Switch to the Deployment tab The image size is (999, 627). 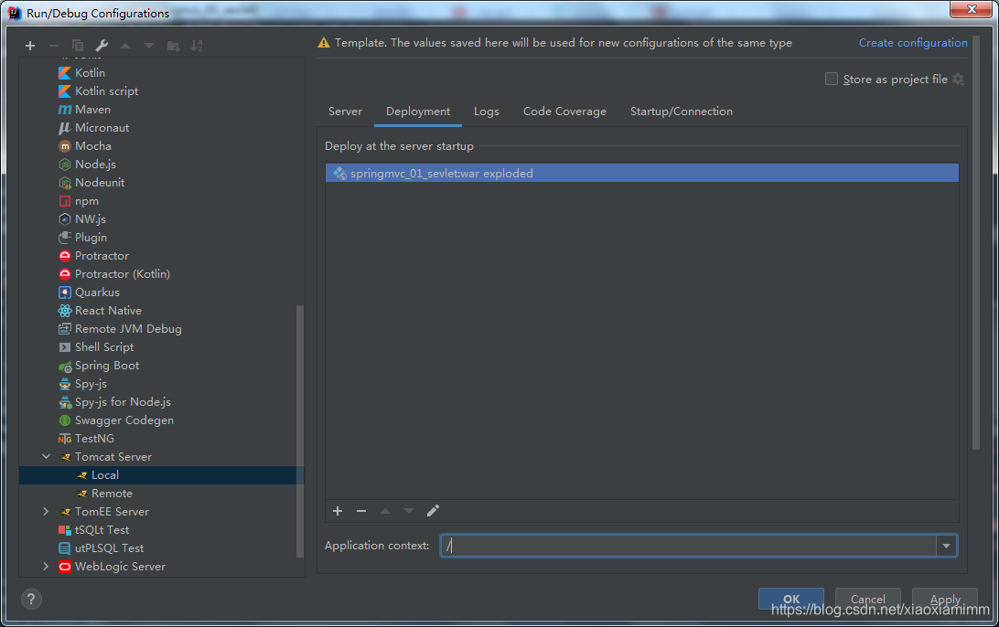tap(418, 112)
